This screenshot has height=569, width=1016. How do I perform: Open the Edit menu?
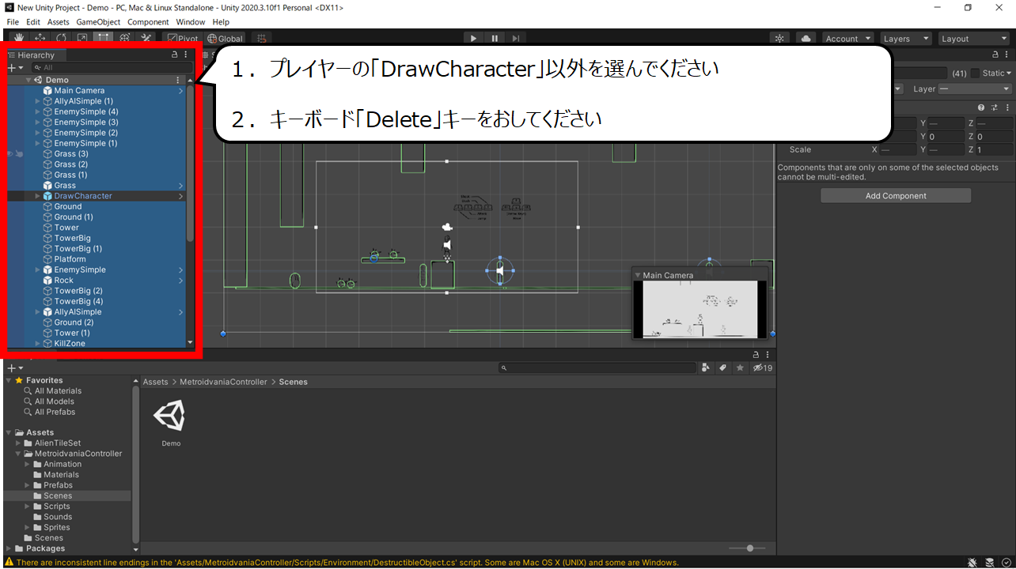[33, 22]
